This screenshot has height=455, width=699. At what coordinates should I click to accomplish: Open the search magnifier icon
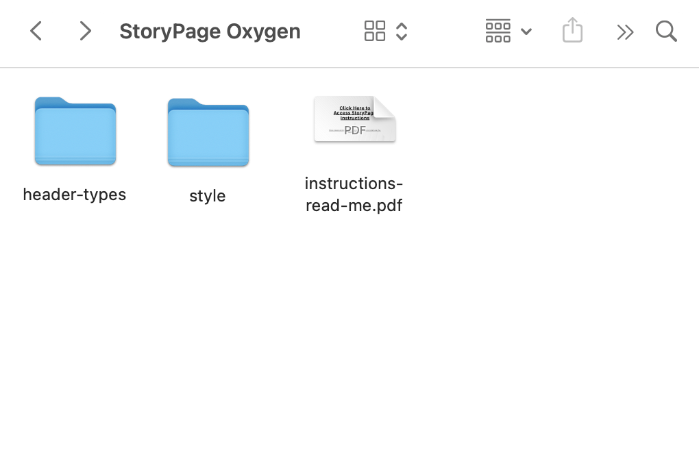667,32
